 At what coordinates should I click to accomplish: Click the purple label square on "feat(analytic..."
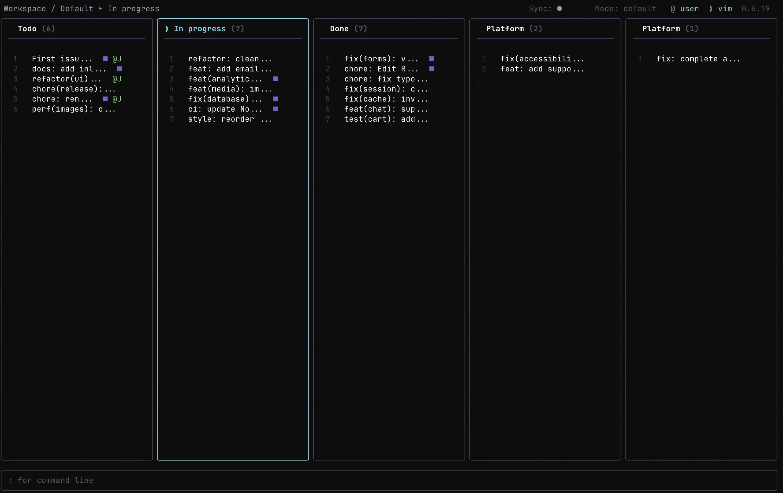275,79
